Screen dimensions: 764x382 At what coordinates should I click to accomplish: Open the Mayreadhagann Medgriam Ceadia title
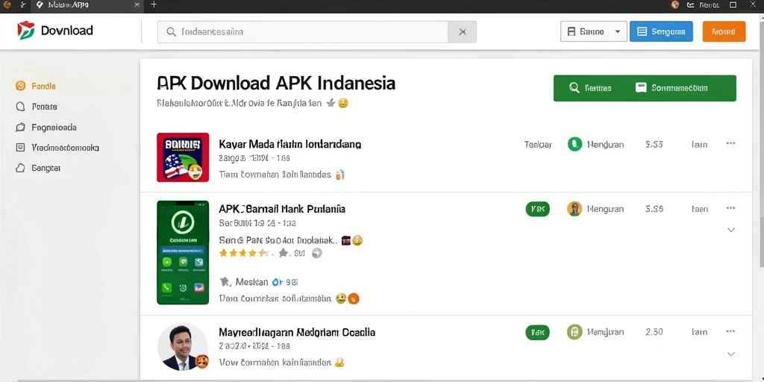coord(297,332)
